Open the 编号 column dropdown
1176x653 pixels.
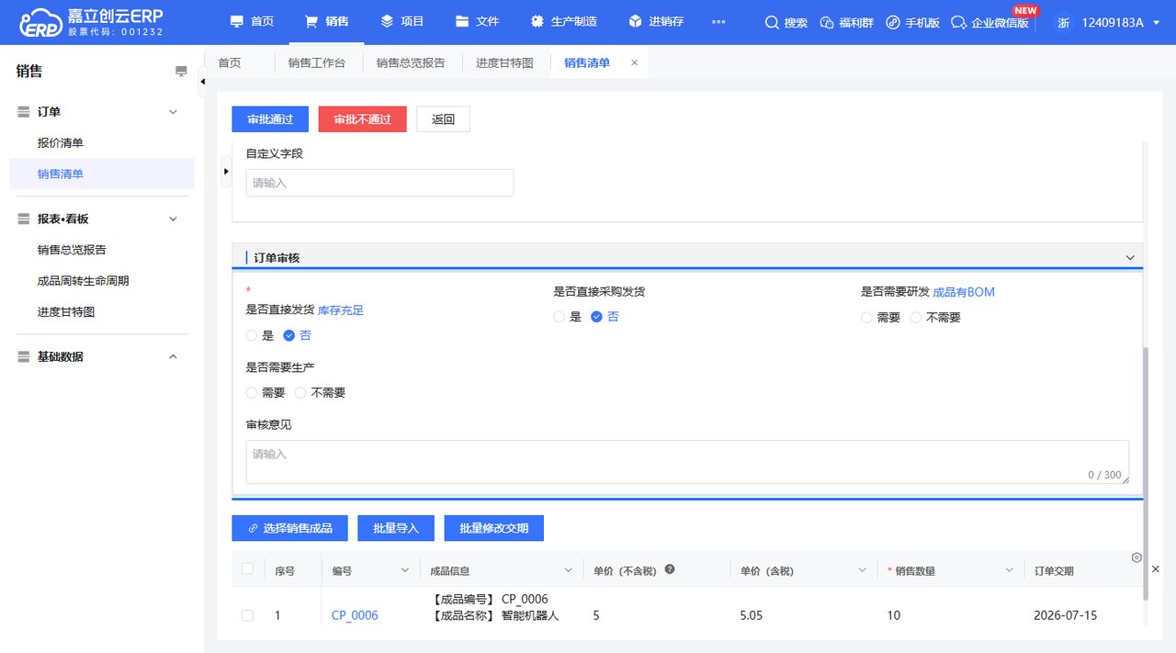point(405,571)
